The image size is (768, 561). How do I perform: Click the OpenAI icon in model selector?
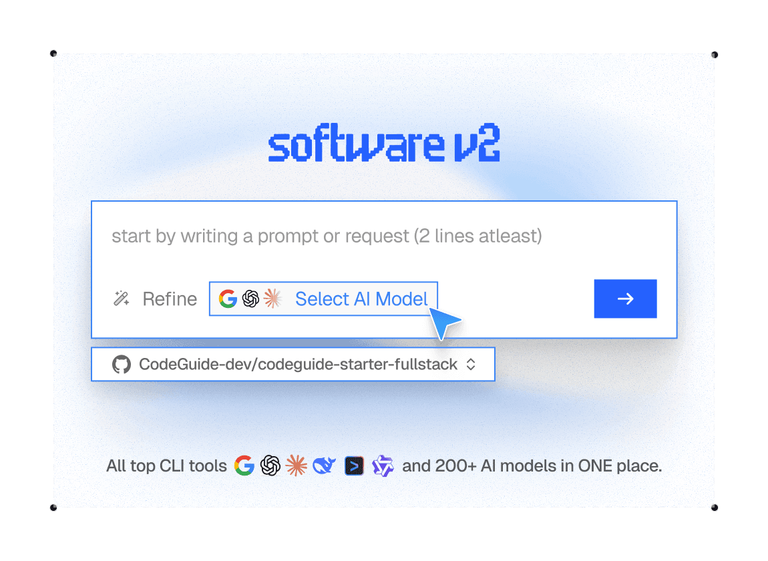tap(251, 299)
